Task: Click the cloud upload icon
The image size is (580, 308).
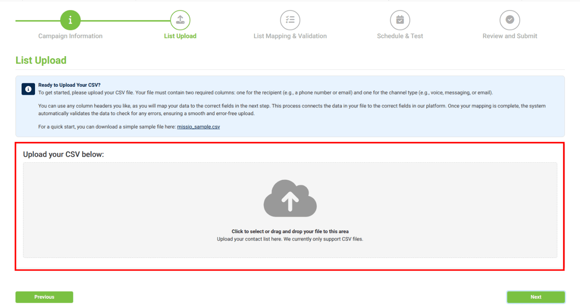Action: [x=290, y=198]
